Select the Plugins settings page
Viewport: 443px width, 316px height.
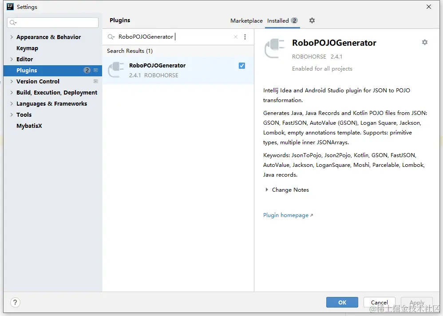(x=52, y=70)
